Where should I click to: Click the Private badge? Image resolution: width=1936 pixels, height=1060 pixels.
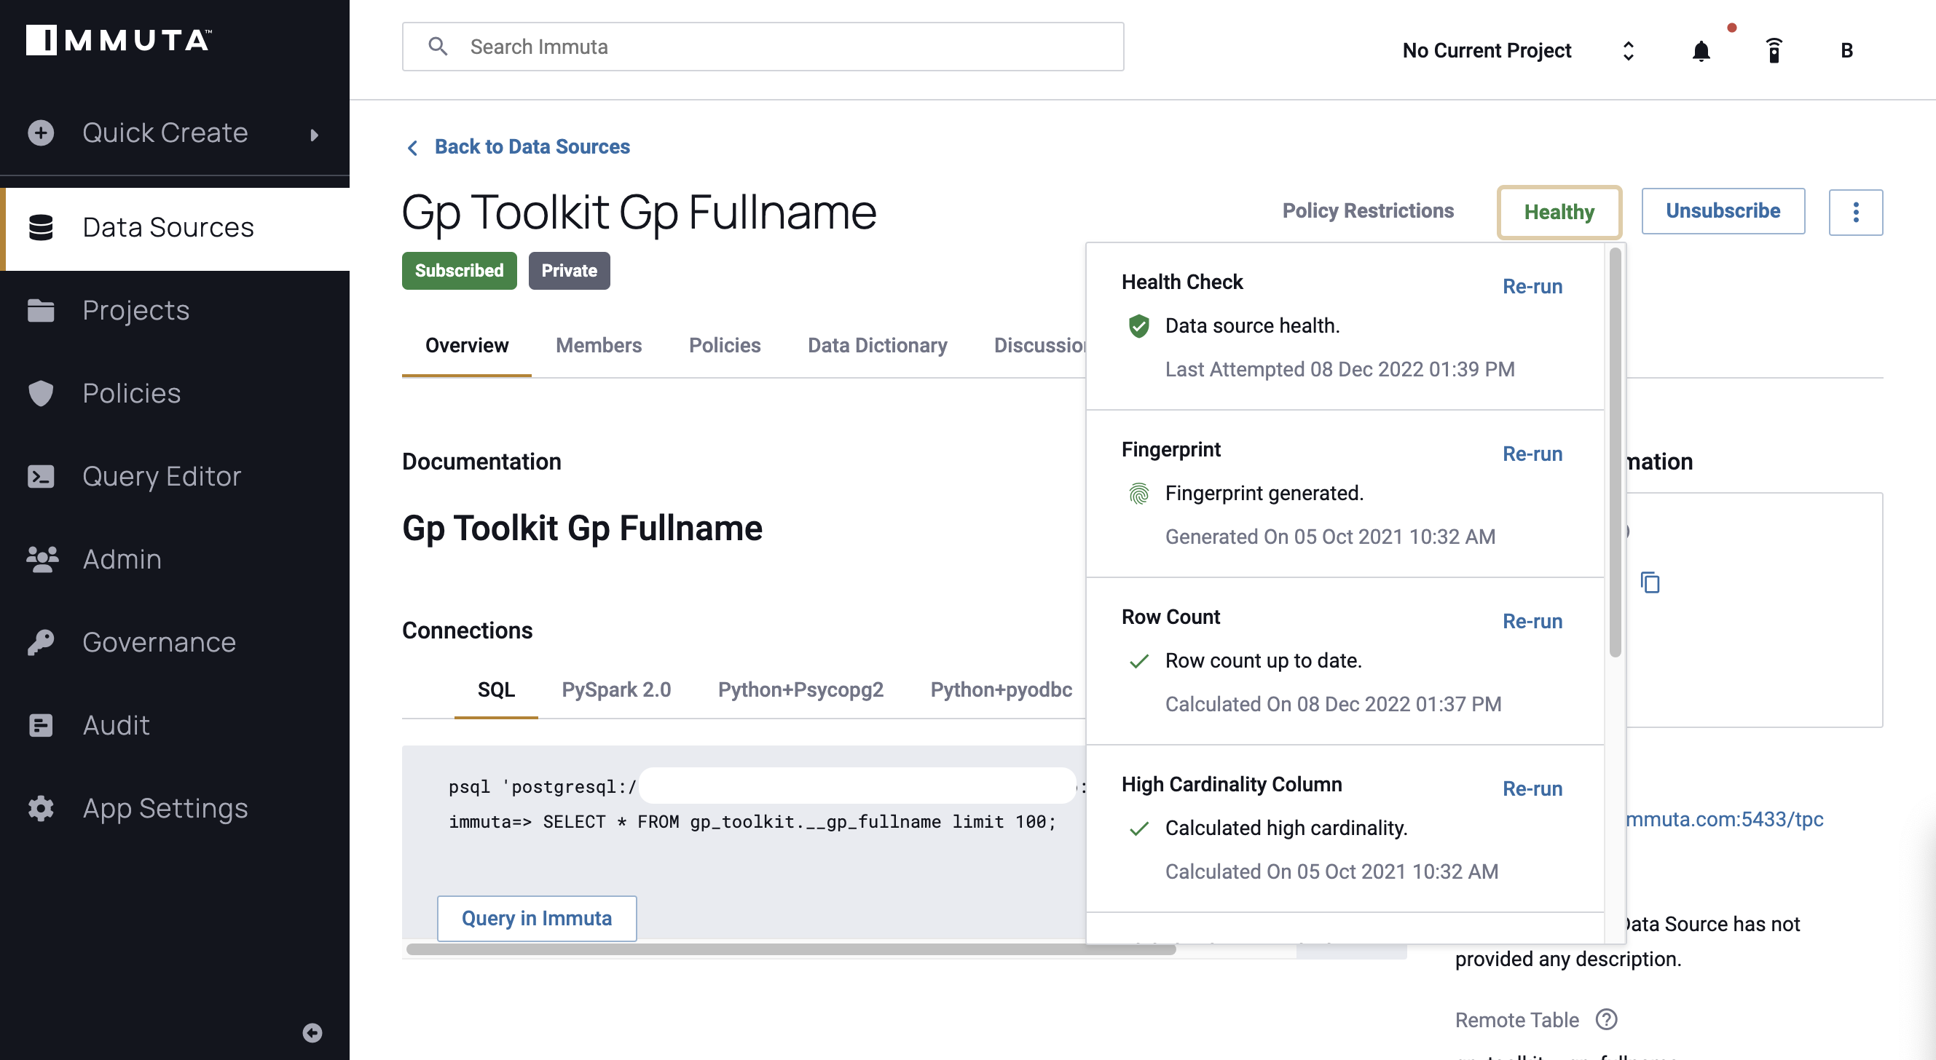click(569, 270)
